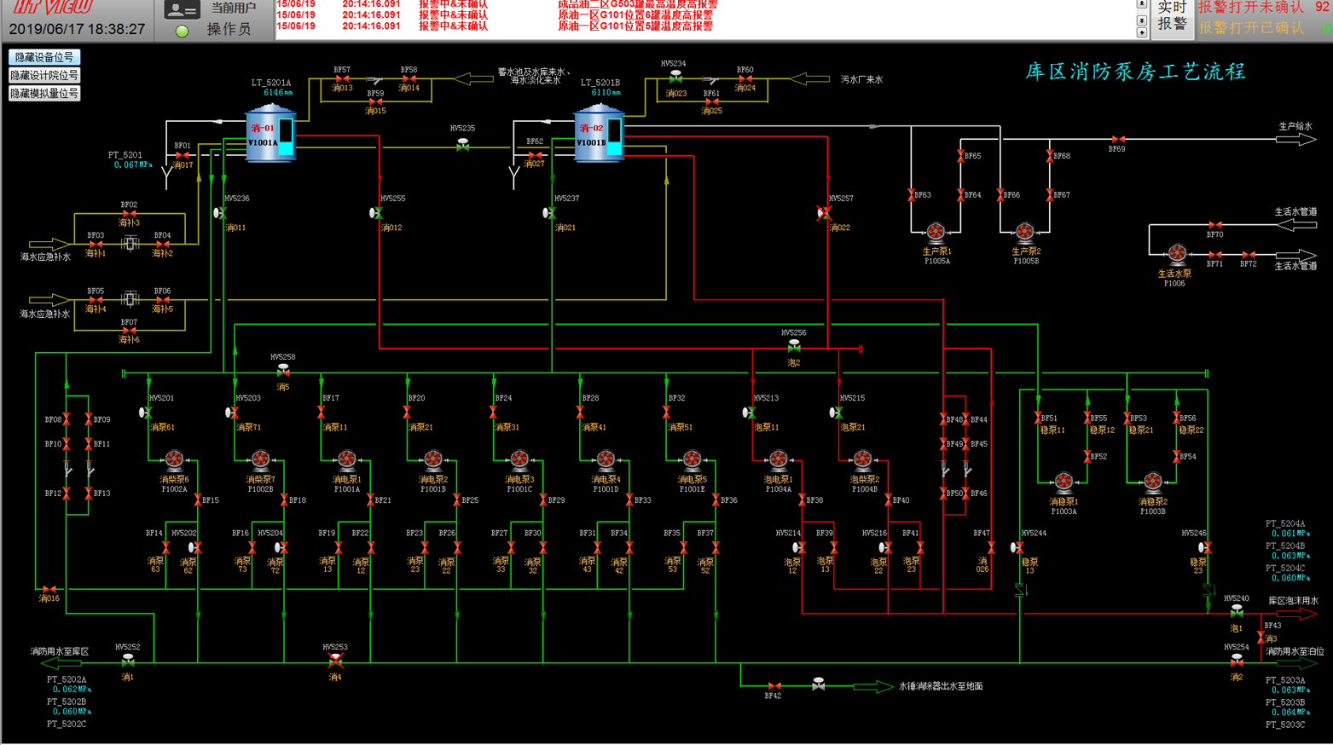
Task: Select fire electric pump P1001C icon
Action: point(519,460)
